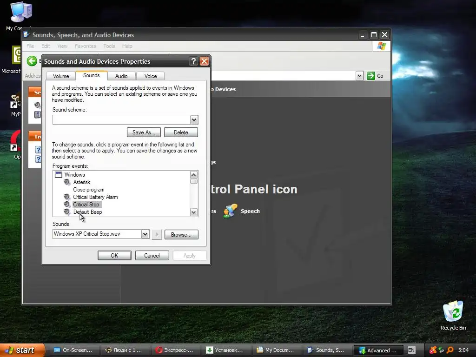Switch to Advanced taskbar item
This screenshot has width=476, height=357.
tap(378, 350)
